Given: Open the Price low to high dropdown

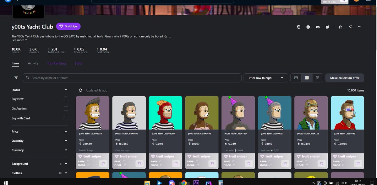Looking at the screenshot, I should (x=266, y=78).
